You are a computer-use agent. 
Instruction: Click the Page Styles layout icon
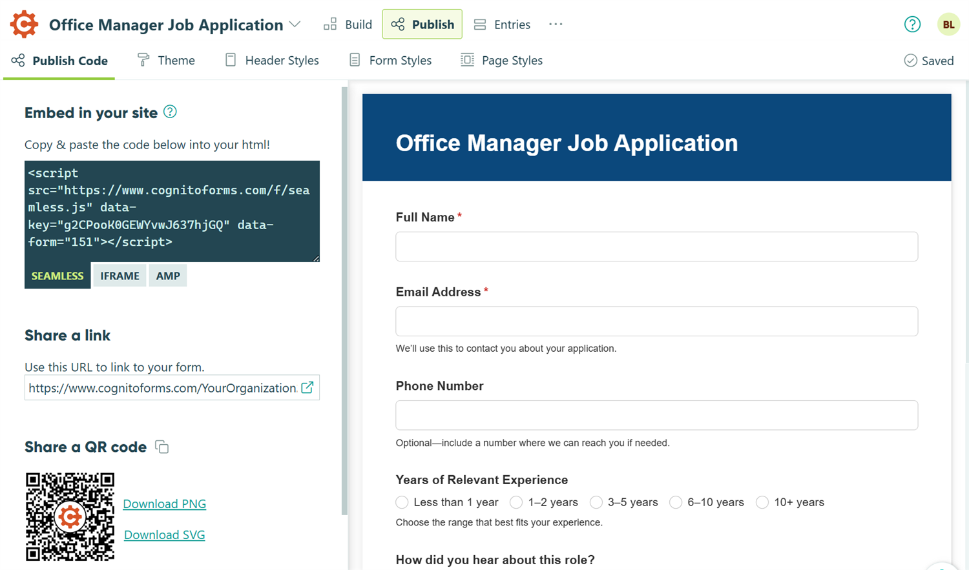467,60
